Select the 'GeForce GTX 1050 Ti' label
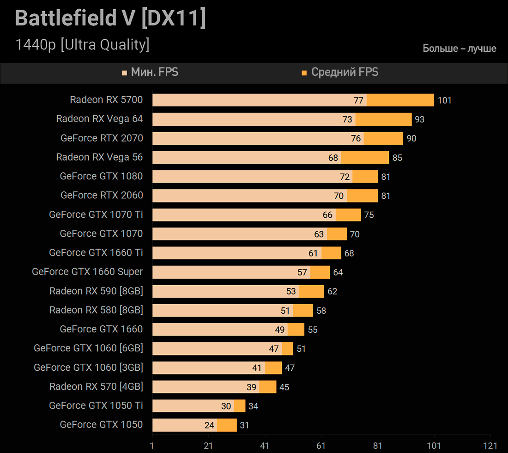This screenshot has width=508, height=453. pos(96,406)
